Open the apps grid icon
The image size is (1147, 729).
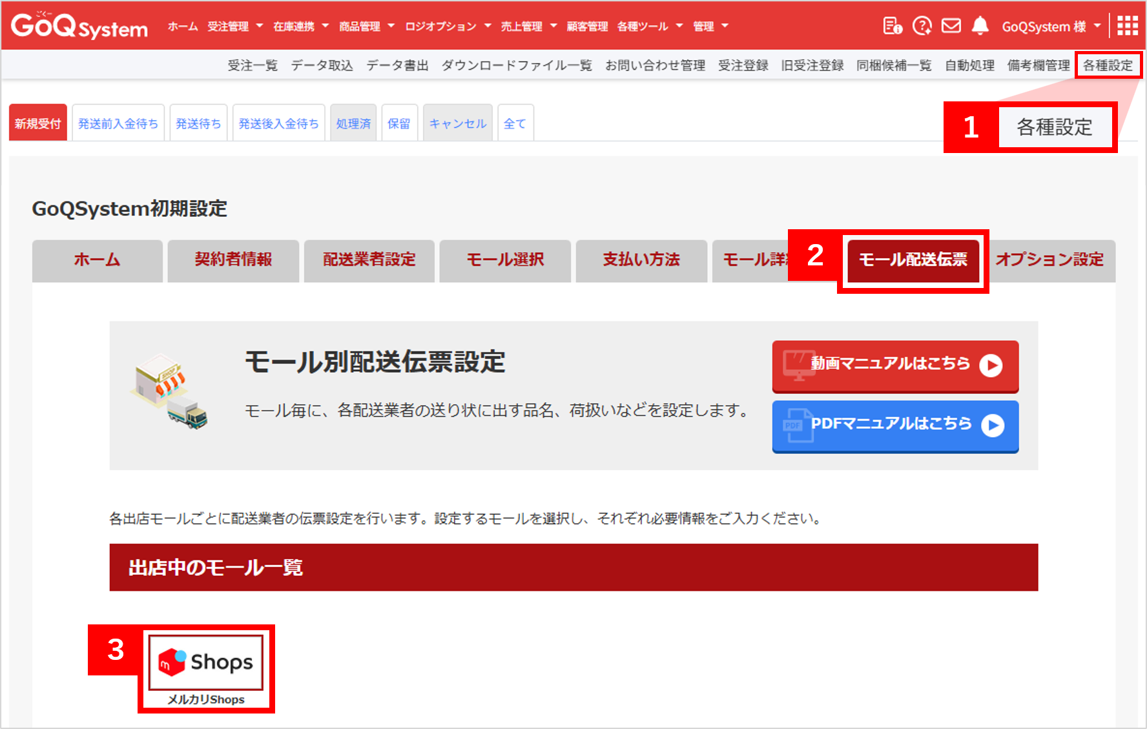click(1127, 26)
